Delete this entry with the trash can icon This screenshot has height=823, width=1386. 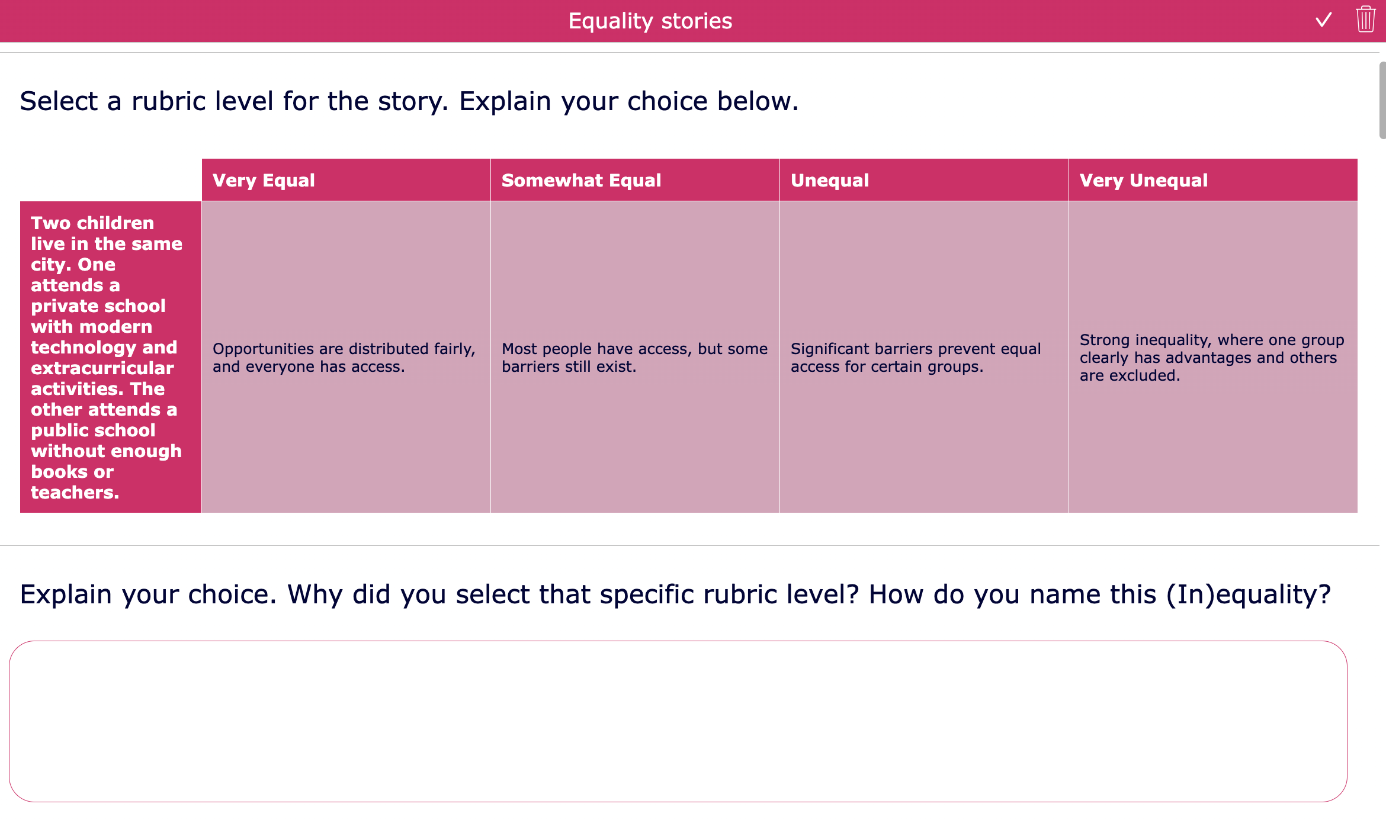pos(1365,20)
